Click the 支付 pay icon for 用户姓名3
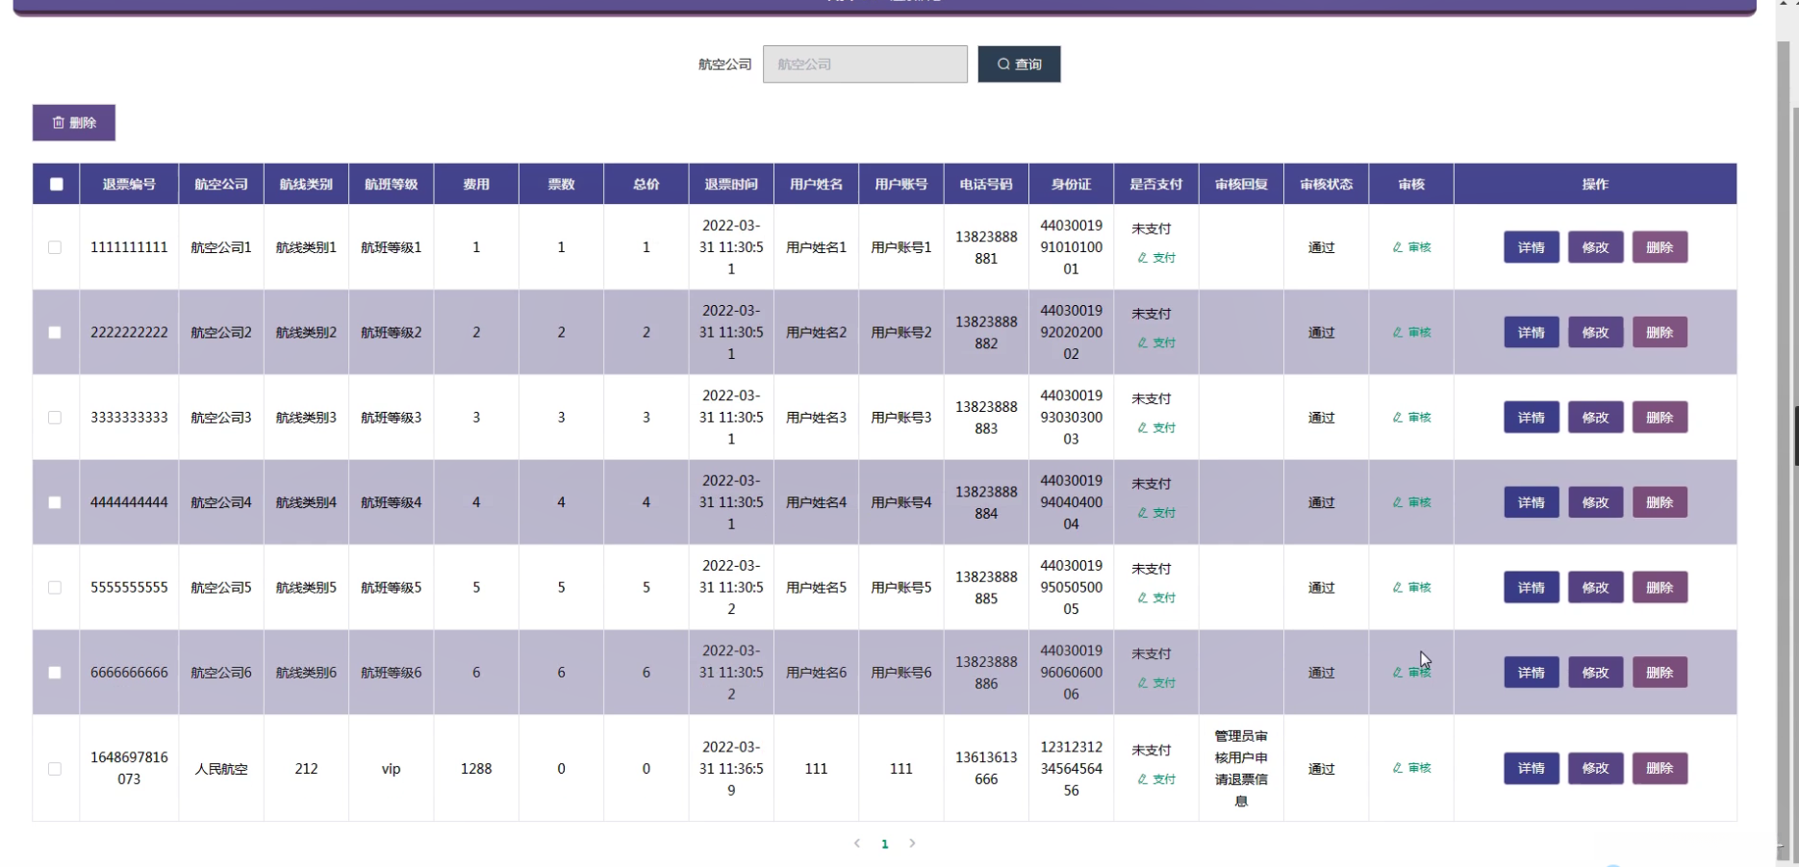 click(x=1156, y=428)
